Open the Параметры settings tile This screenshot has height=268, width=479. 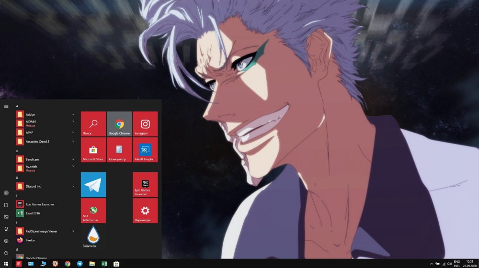145,211
